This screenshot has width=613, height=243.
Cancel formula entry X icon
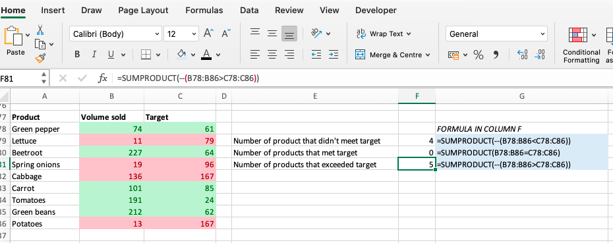click(63, 78)
